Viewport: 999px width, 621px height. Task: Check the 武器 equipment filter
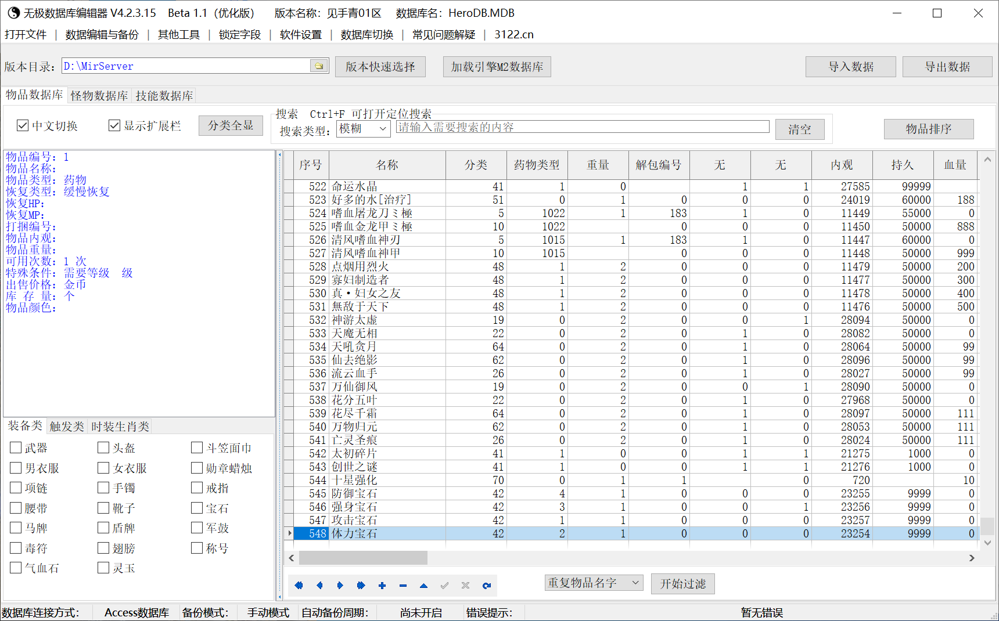tap(16, 447)
